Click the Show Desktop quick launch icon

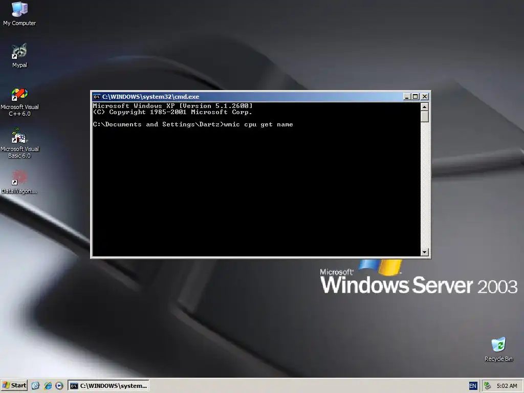(x=35, y=386)
